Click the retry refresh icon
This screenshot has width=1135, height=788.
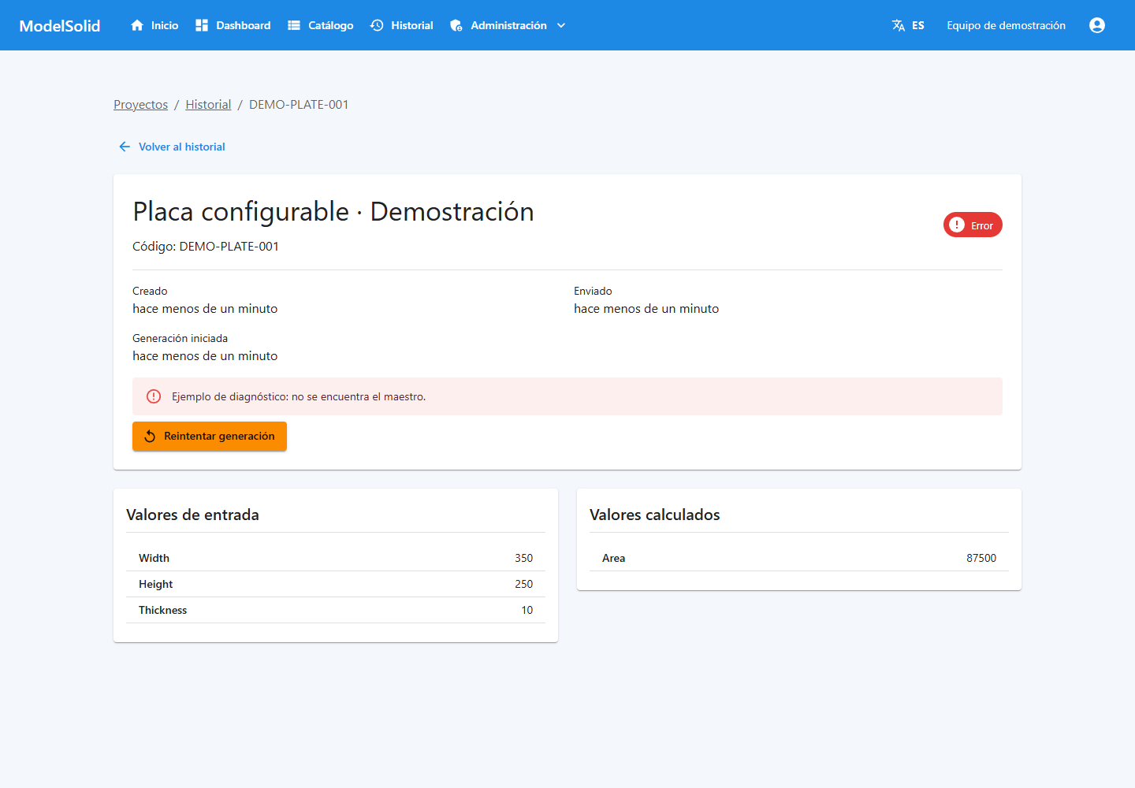pos(150,436)
